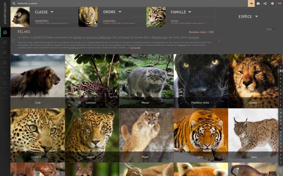Viewport: 283px width, 176px height.
Task: Switch language using the UK flag icon
Action: point(280,3)
